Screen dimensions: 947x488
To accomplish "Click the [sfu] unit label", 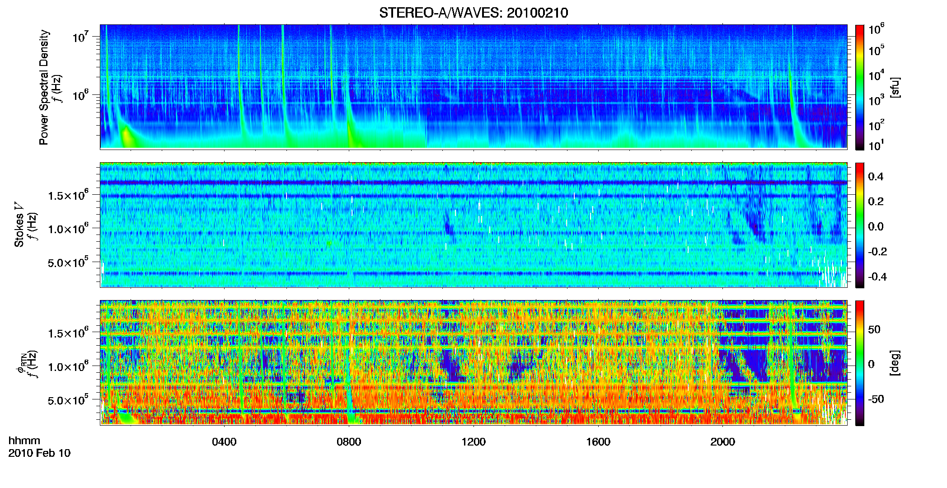I will 895,87.
